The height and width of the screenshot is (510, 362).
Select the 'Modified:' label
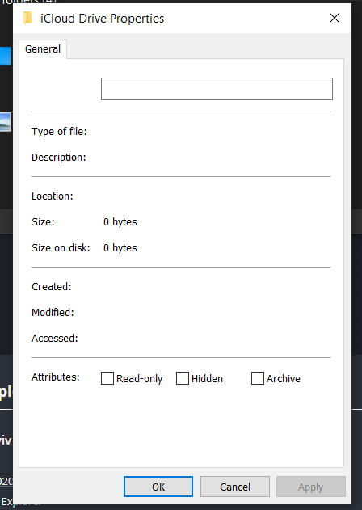click(x=53, y=313)
